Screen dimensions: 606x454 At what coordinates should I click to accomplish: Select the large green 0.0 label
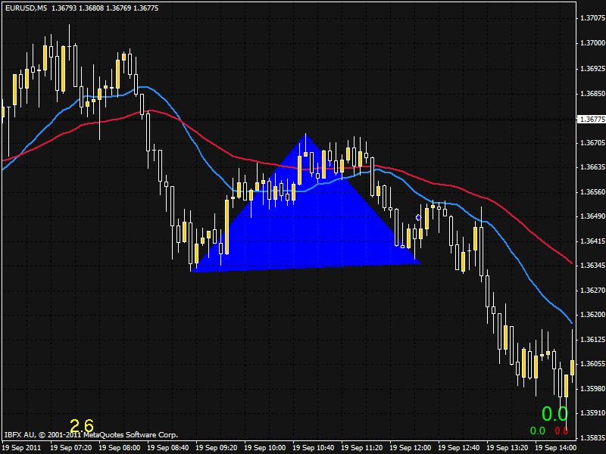[x=554, y=414]
